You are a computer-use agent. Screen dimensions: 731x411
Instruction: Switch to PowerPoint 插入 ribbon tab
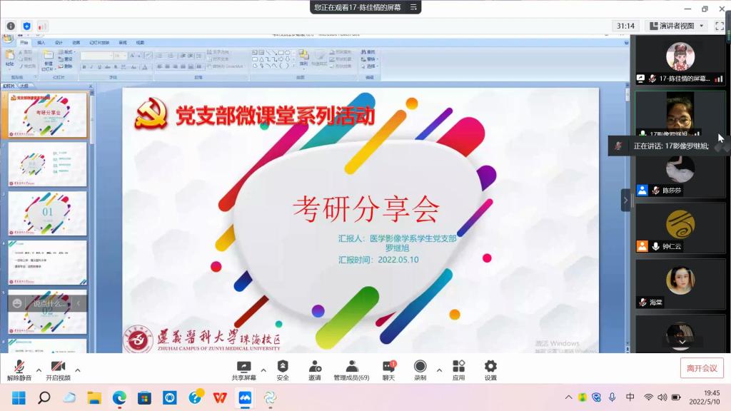[x=41, y=42]
